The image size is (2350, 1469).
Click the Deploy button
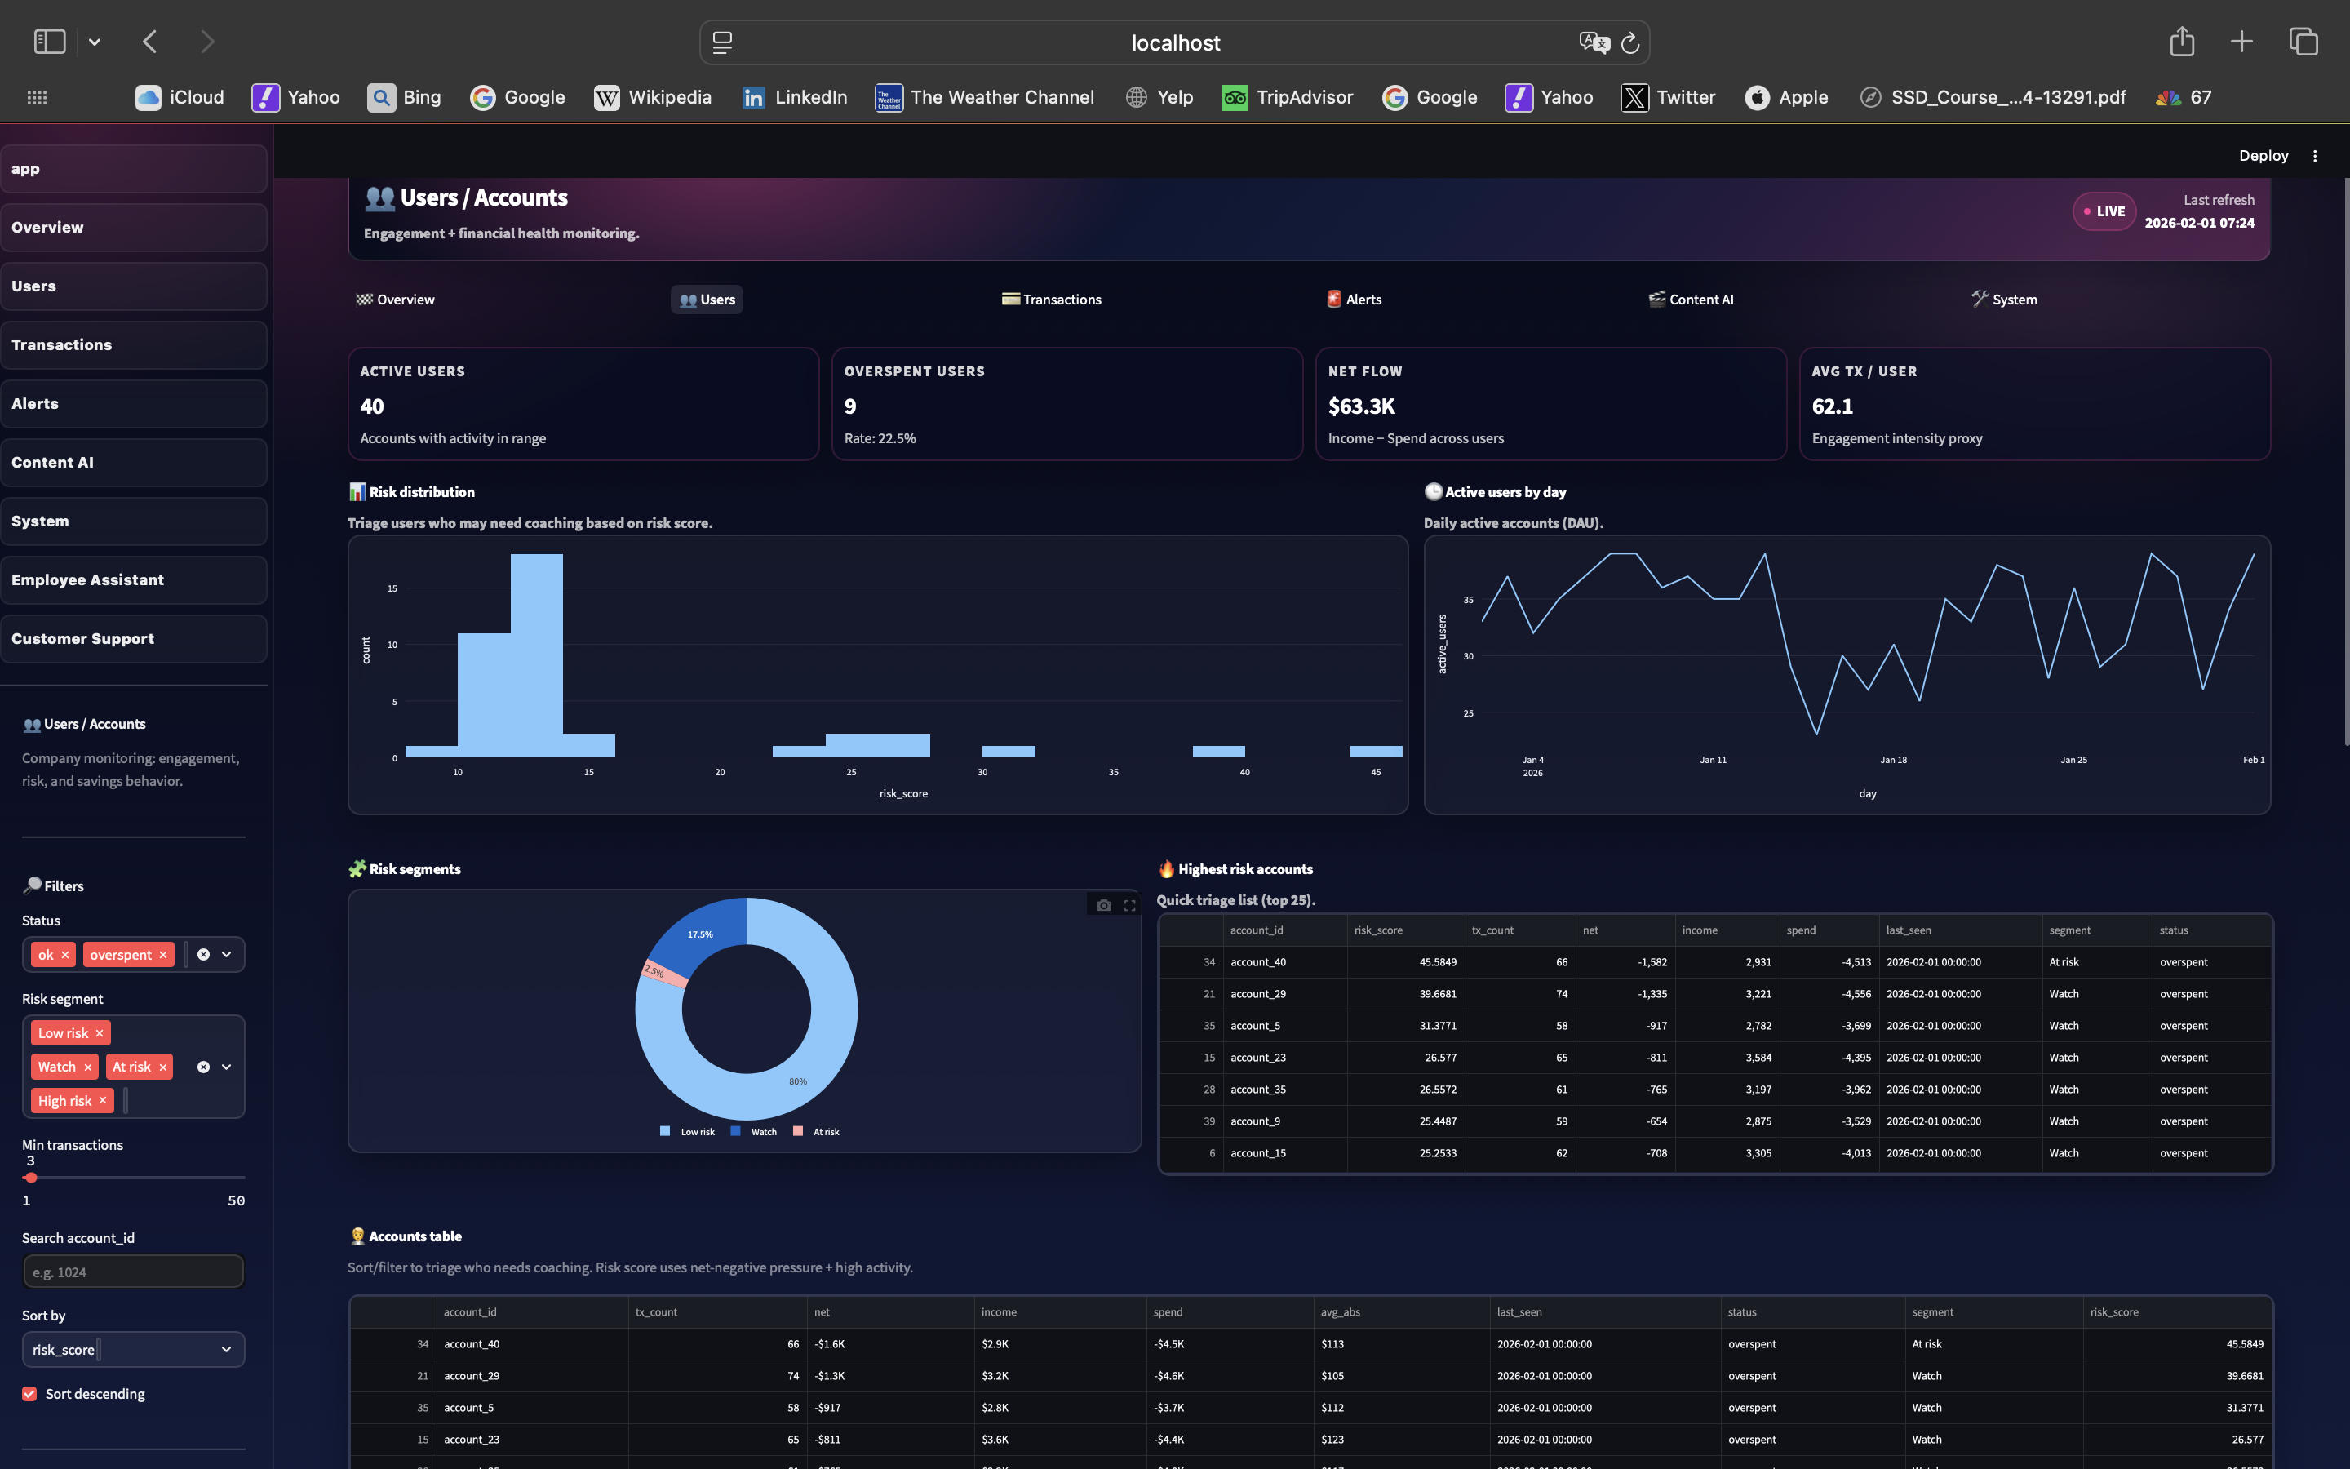coord(2263,155)
